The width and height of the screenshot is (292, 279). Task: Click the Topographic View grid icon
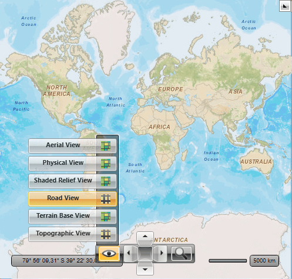[x=106, y=234]
